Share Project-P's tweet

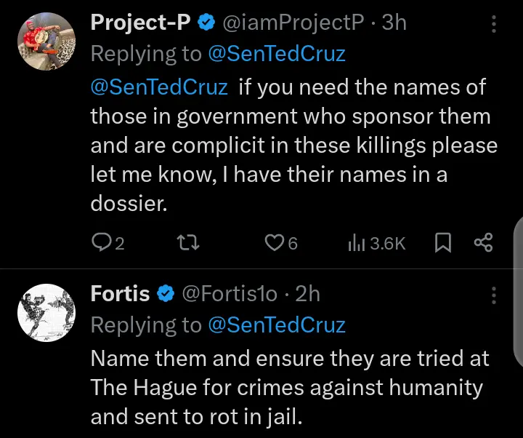(x=483, y=243)
